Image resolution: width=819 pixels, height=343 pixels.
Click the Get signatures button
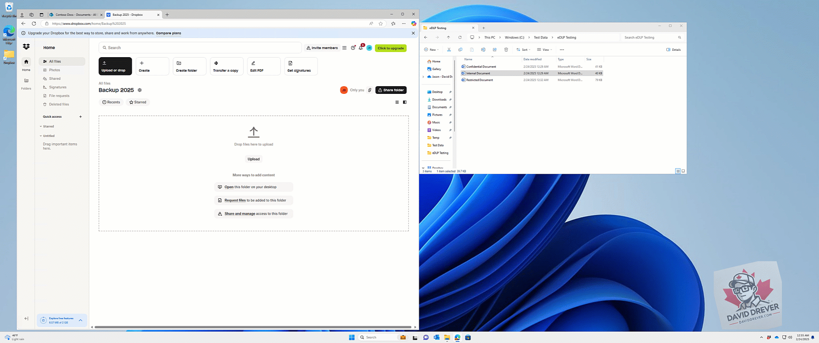coord(301,66)
